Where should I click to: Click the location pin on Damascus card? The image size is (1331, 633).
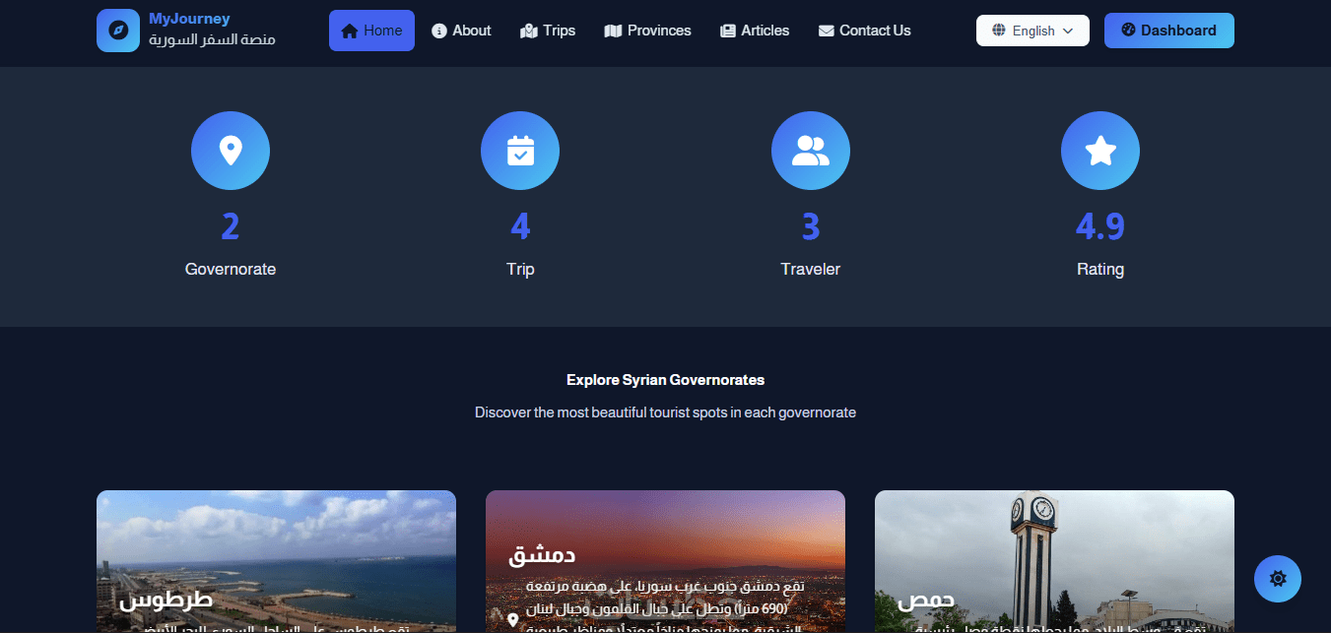click(512, 620)
